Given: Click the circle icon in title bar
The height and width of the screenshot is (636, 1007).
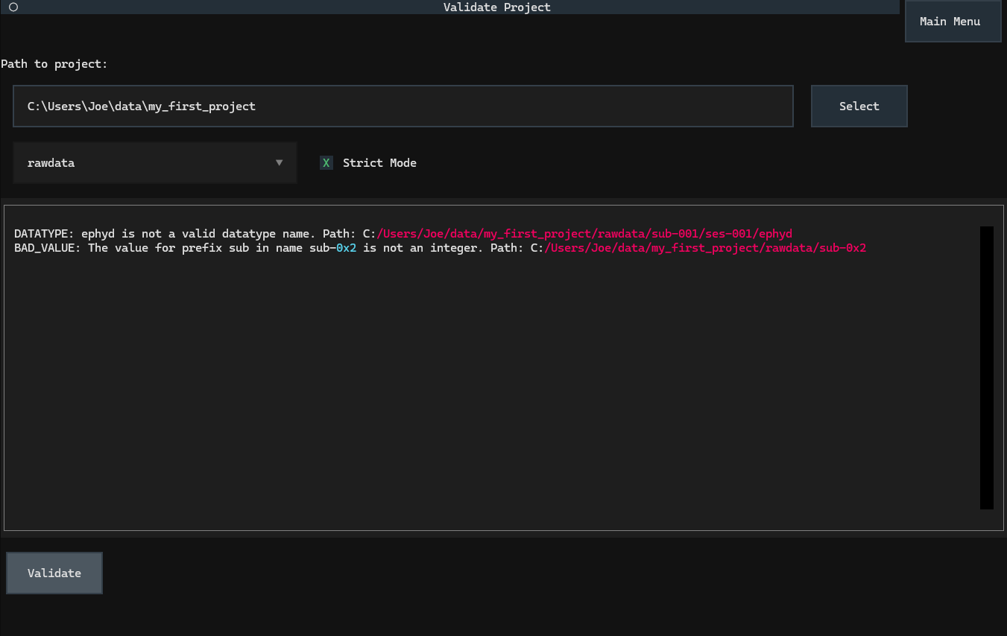Looking at the screenshot, I should pyautogui.click(x=13, y=7).
